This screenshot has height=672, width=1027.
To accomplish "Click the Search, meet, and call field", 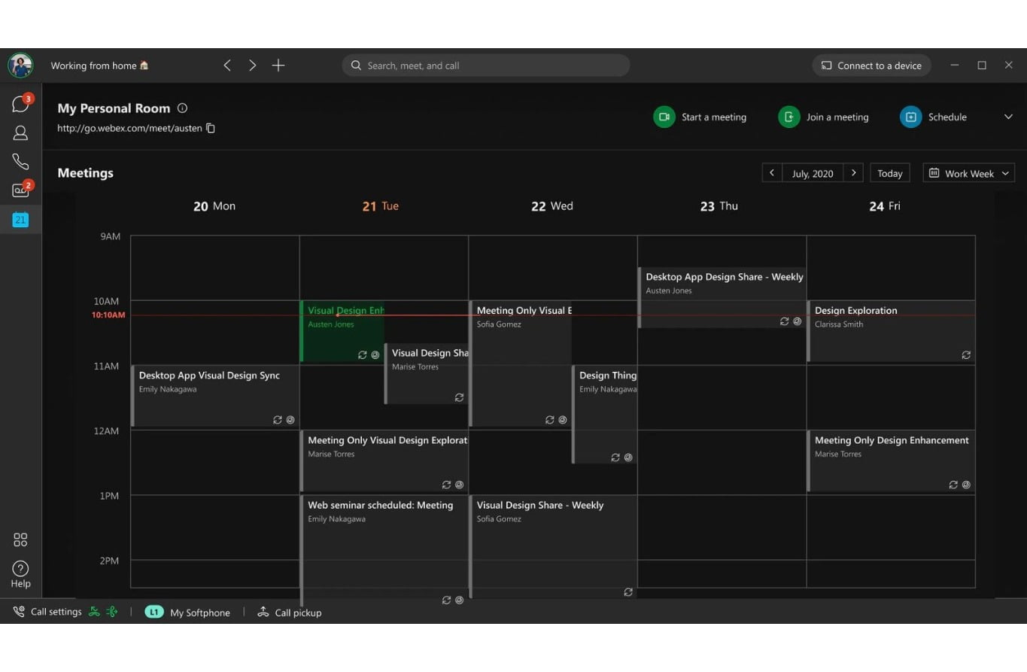I will (x=486, y=65).
